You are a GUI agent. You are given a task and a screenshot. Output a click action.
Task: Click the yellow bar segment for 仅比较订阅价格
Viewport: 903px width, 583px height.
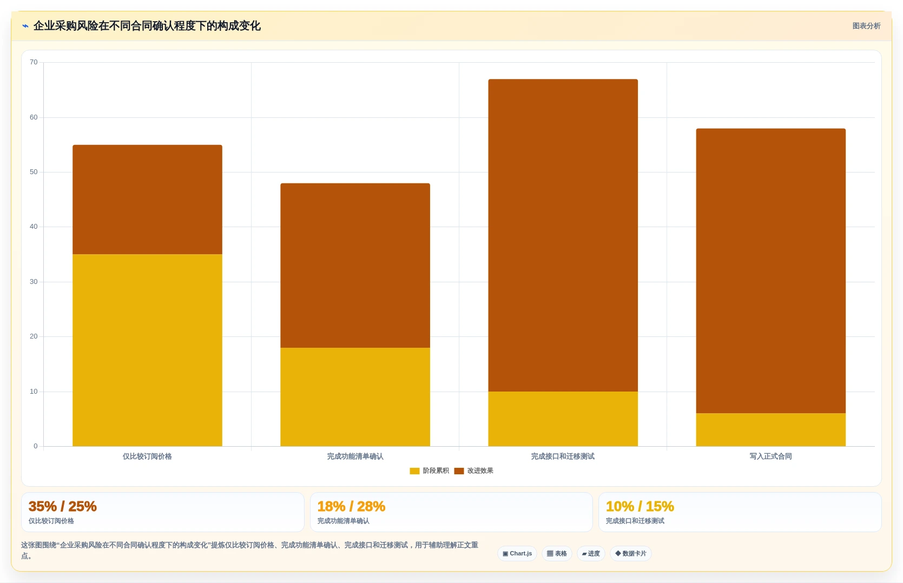(x=147, y=350)
